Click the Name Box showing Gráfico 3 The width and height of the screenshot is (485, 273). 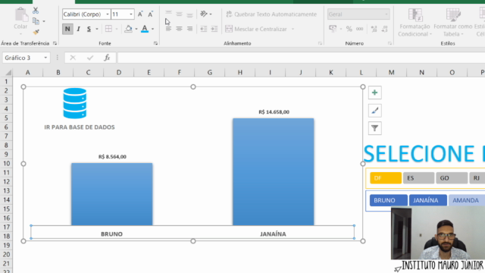pos(26,58)
